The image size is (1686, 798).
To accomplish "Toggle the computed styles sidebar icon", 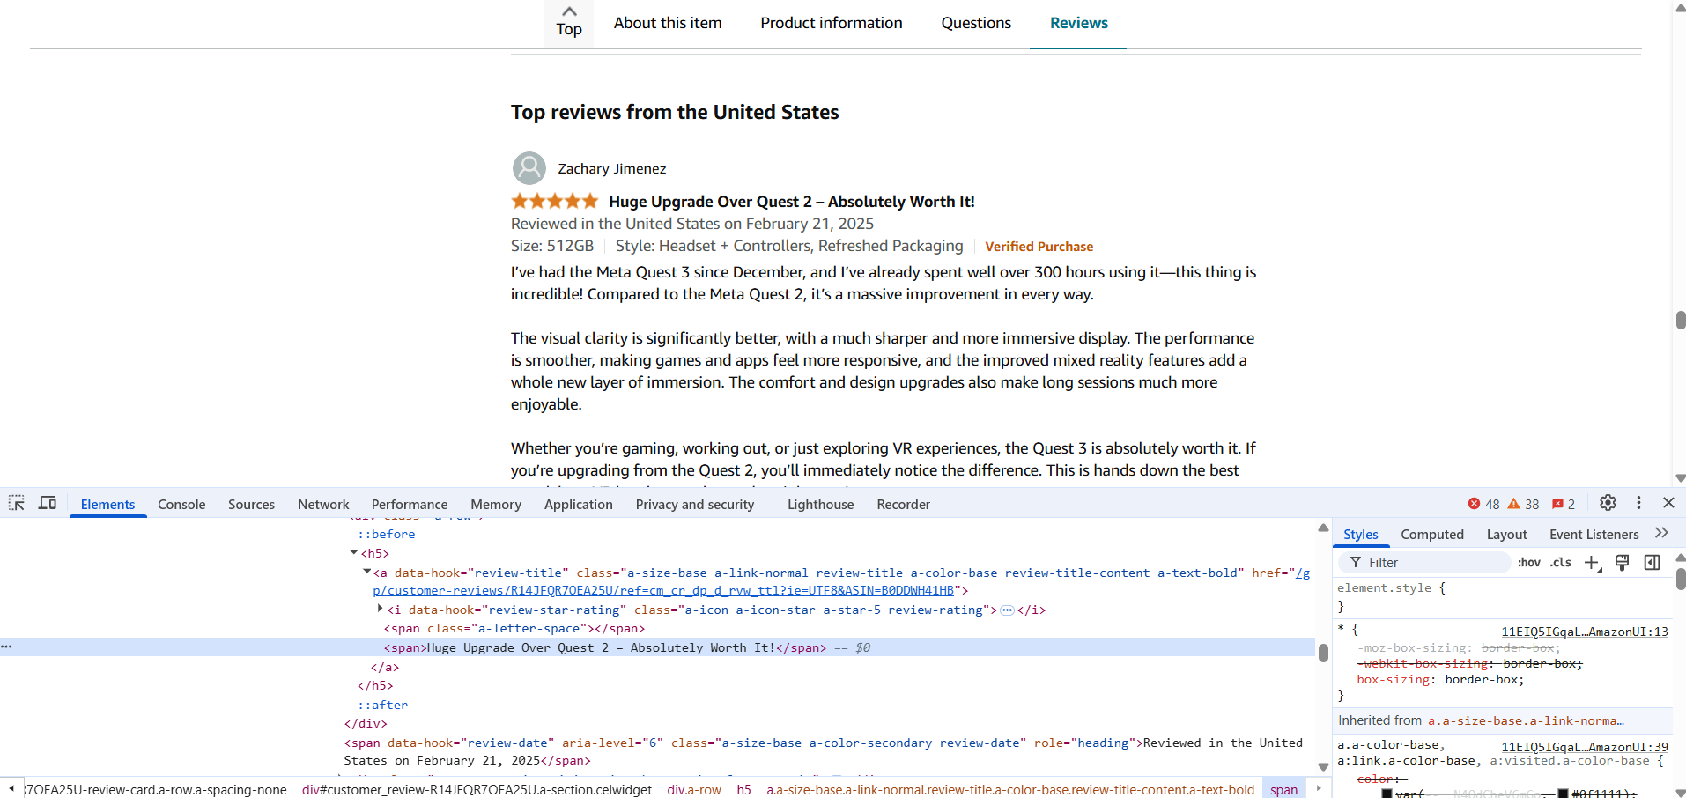I will click(x=1653, y=563).
